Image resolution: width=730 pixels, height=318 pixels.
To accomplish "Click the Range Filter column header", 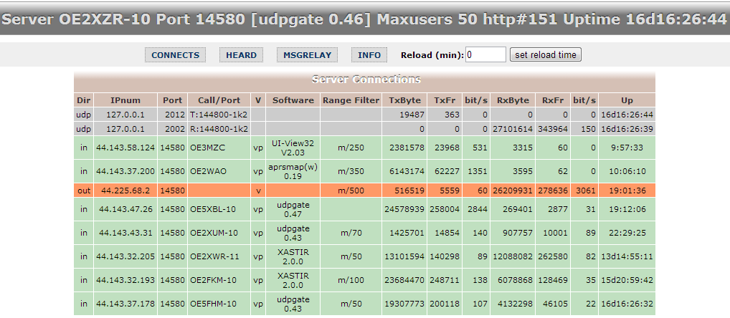I will [351, 100].
